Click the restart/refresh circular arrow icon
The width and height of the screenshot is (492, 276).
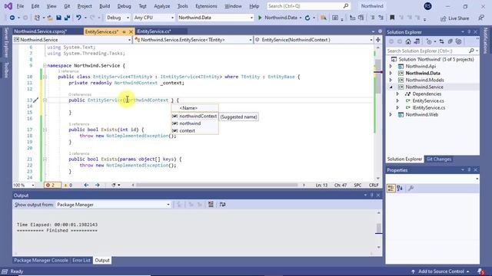pos(307,18)
